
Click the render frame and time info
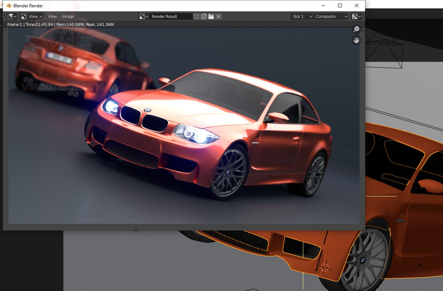point(61,24)
